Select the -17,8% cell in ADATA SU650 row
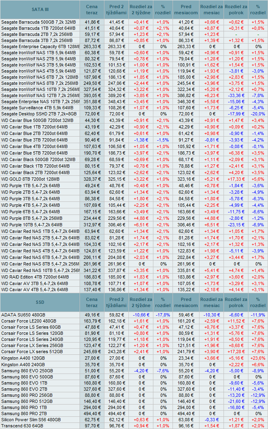Viewport: 268px width, 429px height. coord(163,315)
